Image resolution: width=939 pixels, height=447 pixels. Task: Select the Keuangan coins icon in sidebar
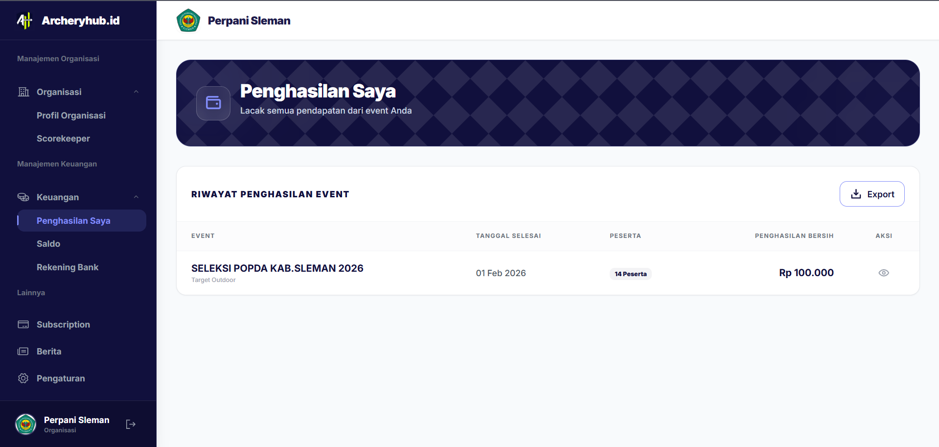(23, 197)
